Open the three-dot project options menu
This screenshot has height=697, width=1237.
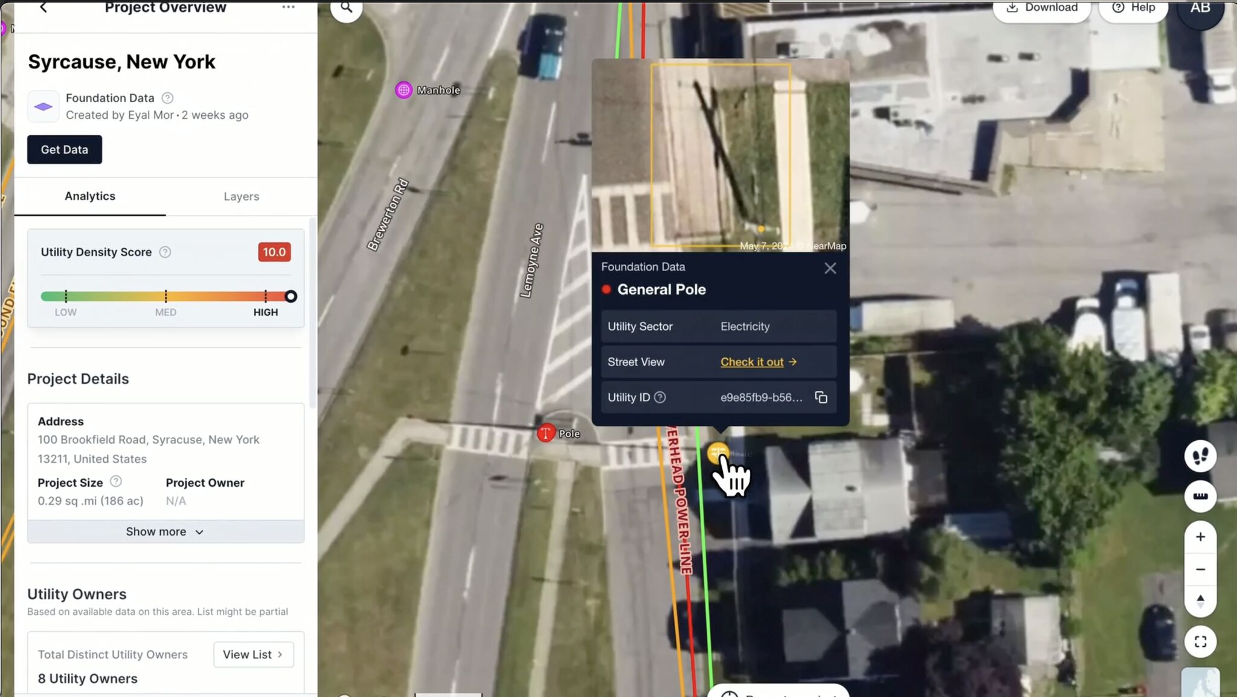tap(288, 7)
